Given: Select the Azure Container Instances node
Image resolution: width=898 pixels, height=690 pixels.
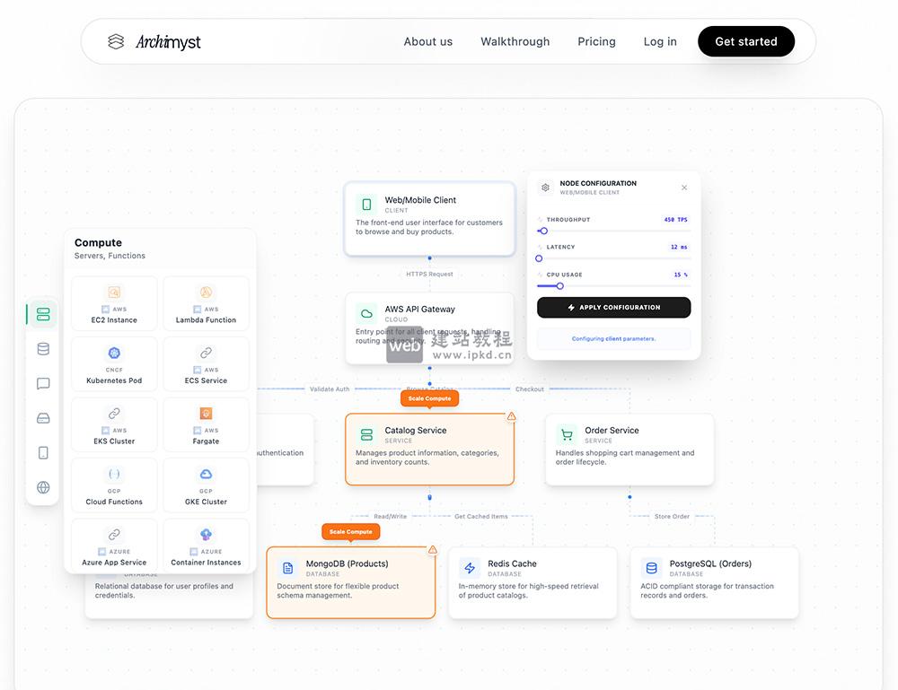Looking at the screenshot, I should tap(206, 545).
